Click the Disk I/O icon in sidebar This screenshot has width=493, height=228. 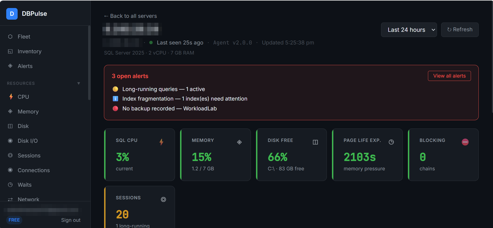pyautogui.click(x=10, y=141)
